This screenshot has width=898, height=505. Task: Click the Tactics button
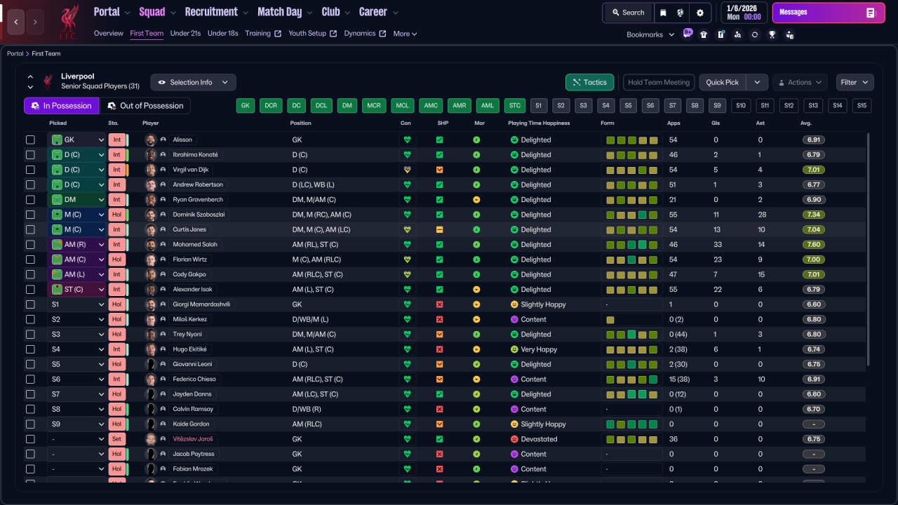click(589, 82)
